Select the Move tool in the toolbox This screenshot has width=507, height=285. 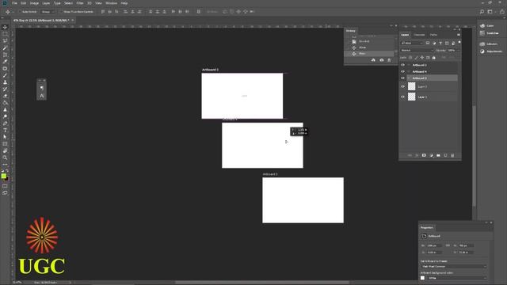click(x=5, y=27)
